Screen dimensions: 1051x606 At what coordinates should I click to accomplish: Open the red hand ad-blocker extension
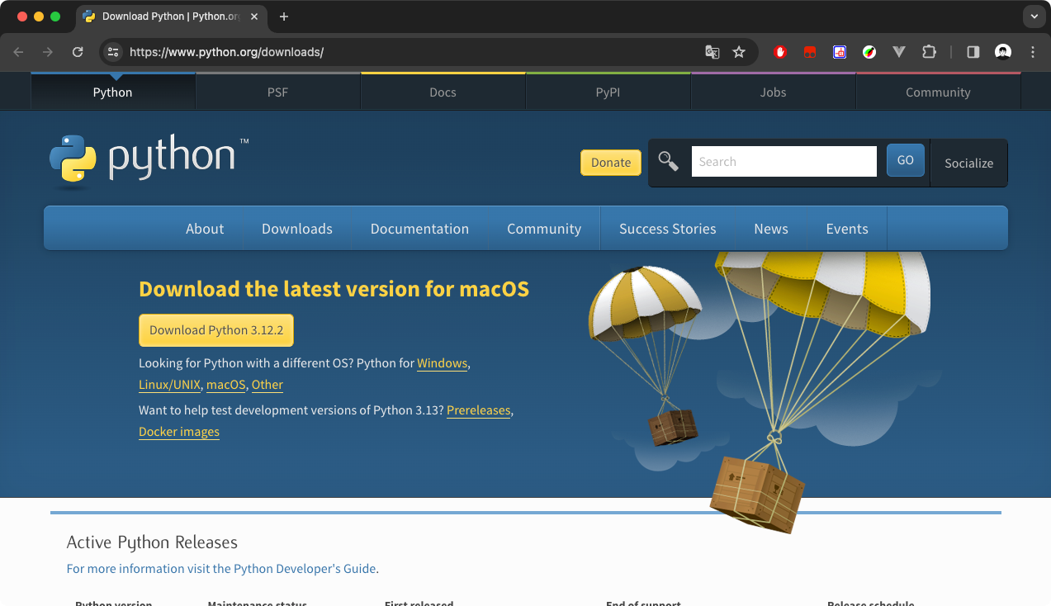780,52
